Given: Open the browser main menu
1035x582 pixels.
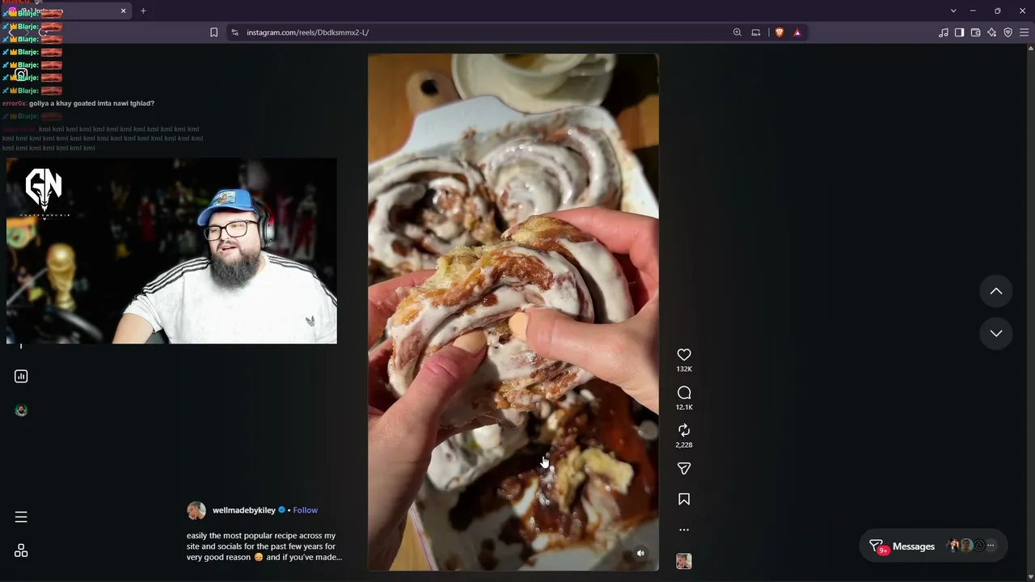Looking at the screenshot, I should pos(1024,32).
